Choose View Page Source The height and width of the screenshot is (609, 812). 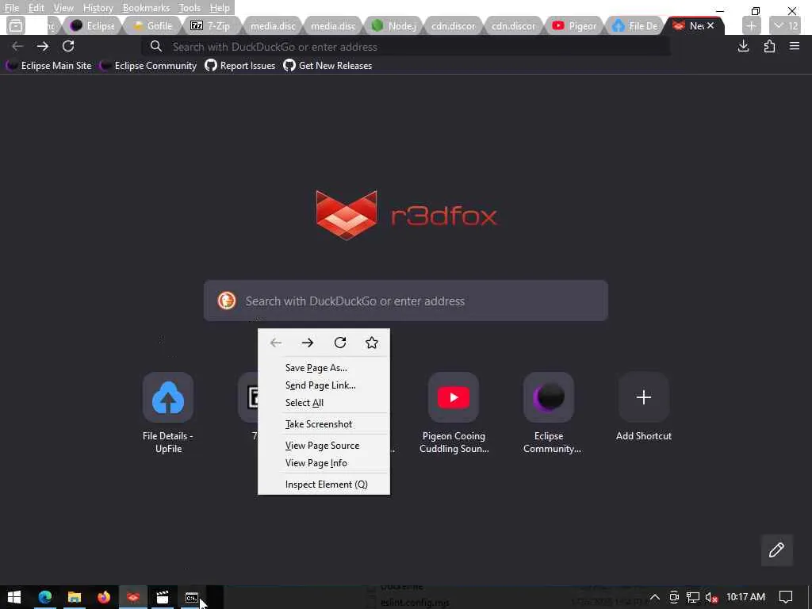(x=324, y=446)
